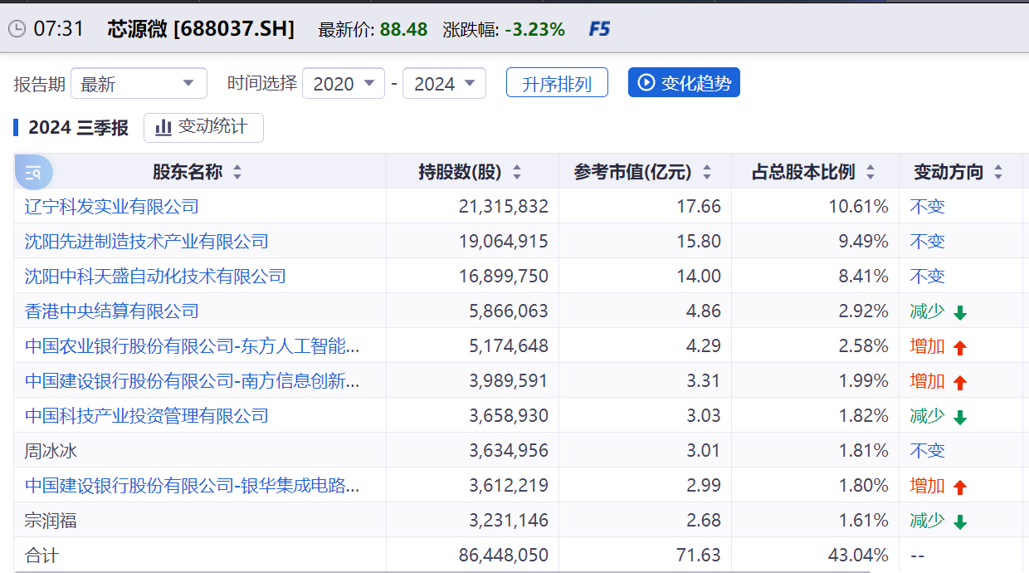Open 中国科技产业投资管理有限公司 link
The height and width of the screenshot is (573, 1029).
(147, 415)
